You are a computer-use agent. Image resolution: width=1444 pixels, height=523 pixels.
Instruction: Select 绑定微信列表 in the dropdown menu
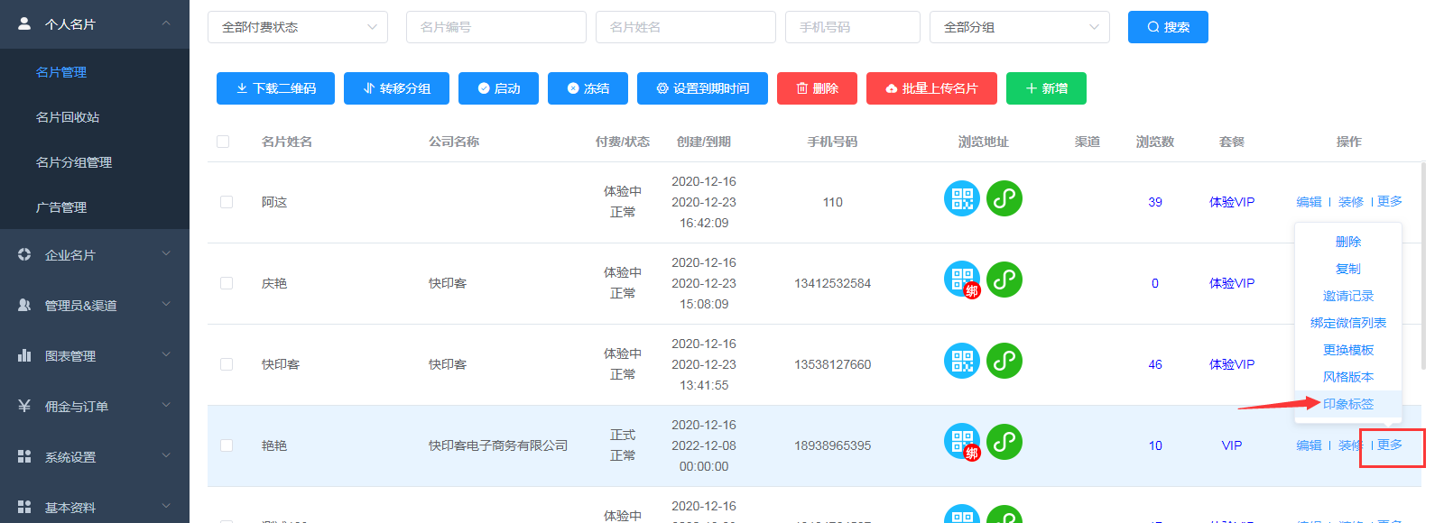tap(1347, 323)
